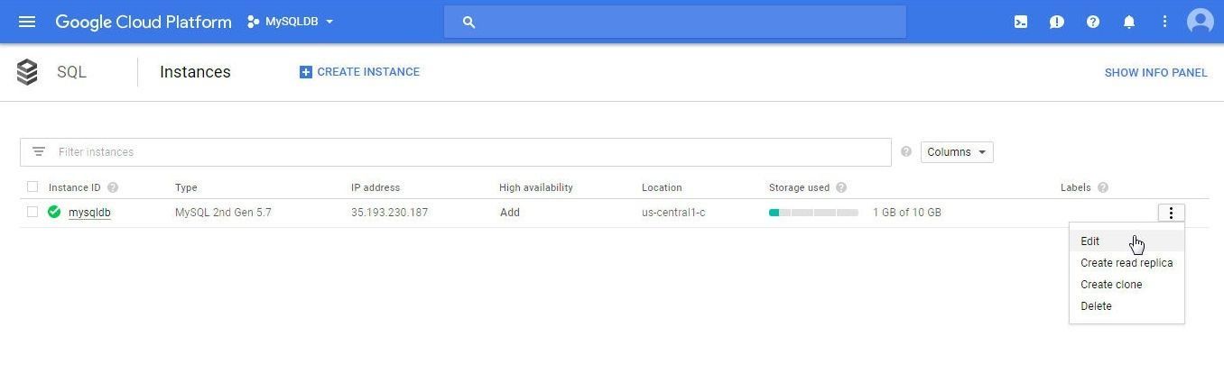Click the storage used progress bar
The height and width of the screenshot is (391, 1224).
(x=813, y=213)
